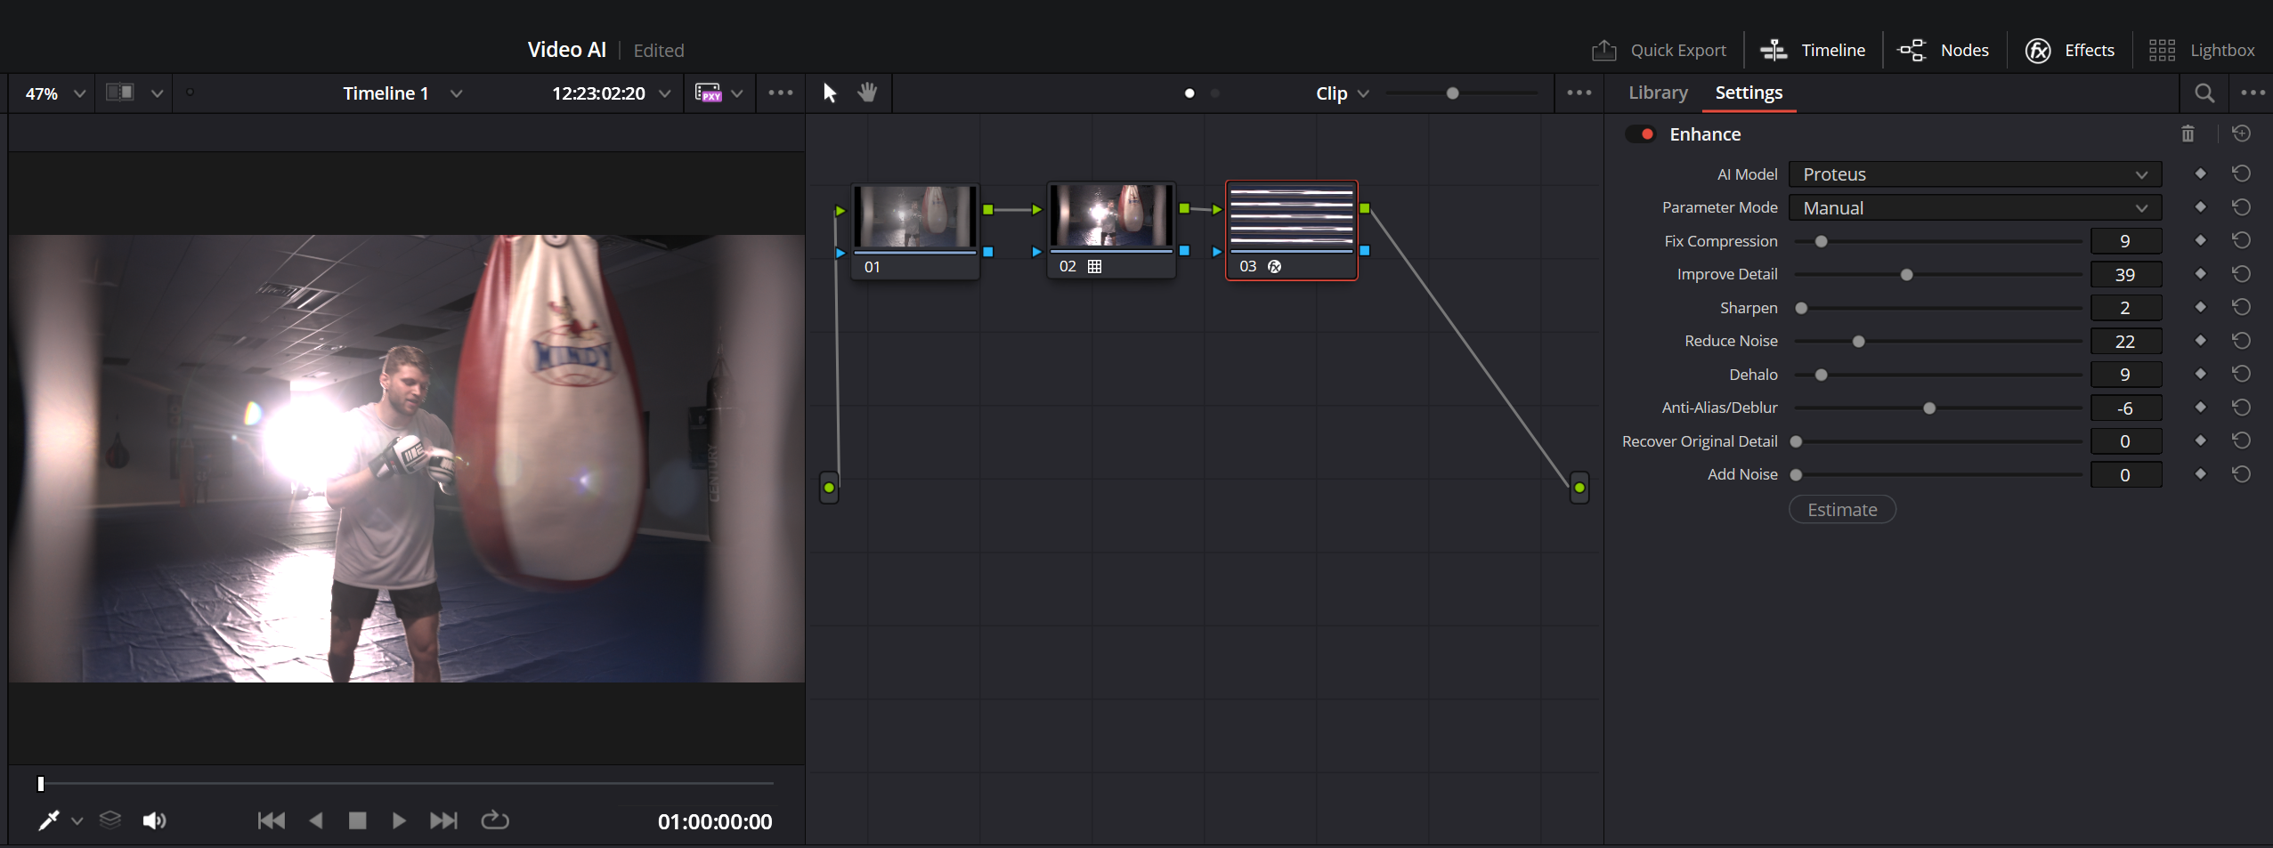The image size is (2273, 848).
Task: Show the Nodes panel
Action: (1943, 51)
